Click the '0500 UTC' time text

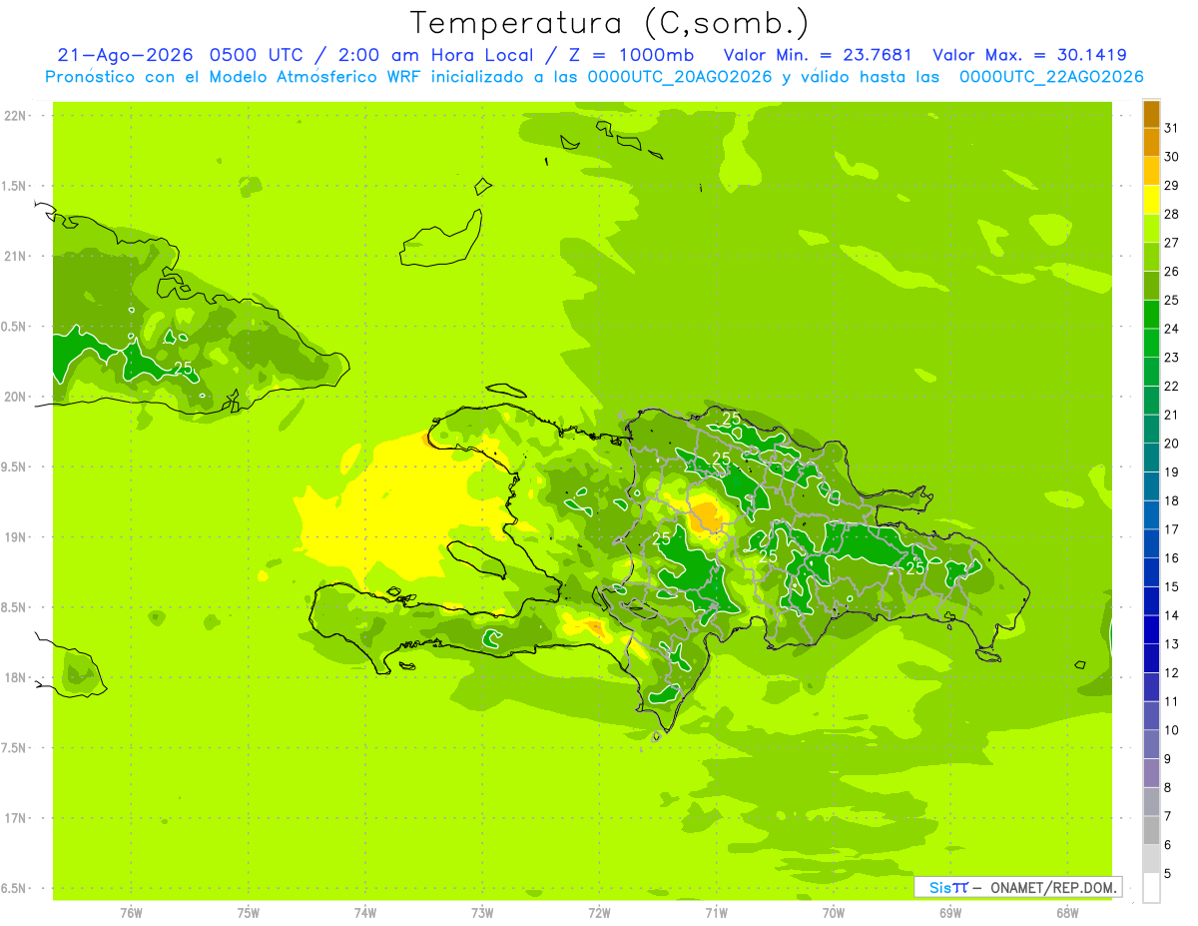255,55
